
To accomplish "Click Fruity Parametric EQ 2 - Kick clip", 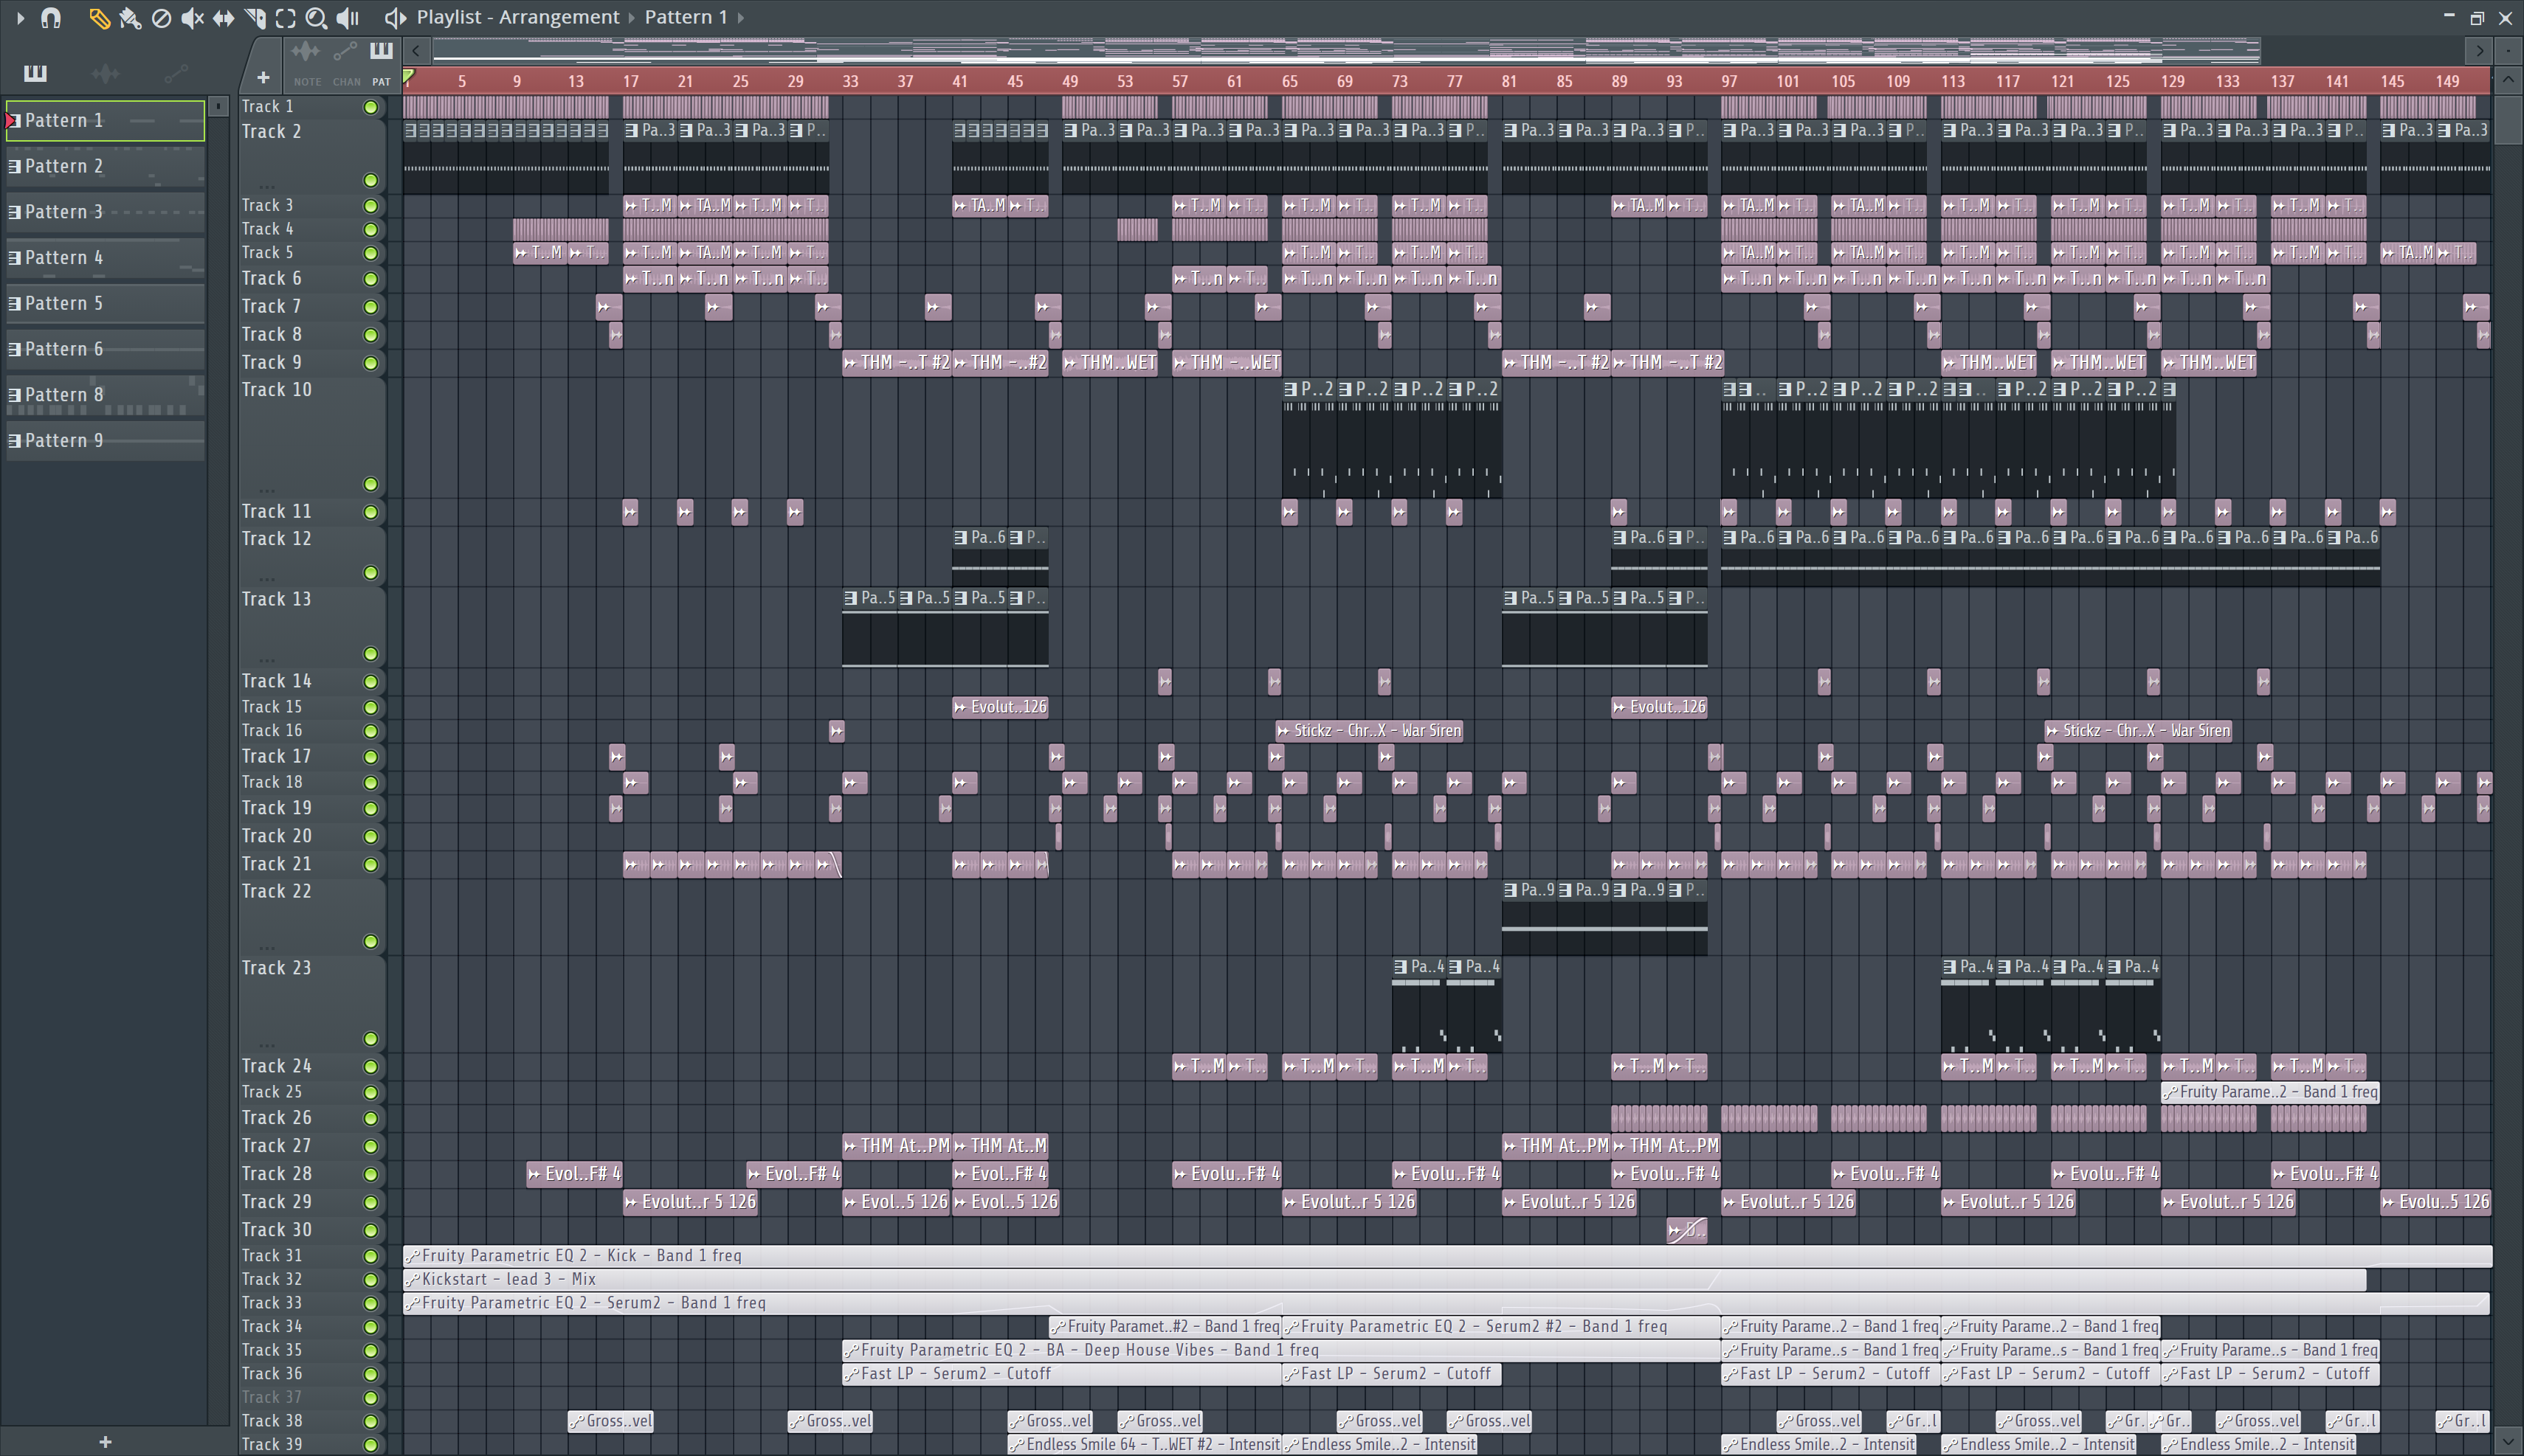I will coord(1447,1256).
